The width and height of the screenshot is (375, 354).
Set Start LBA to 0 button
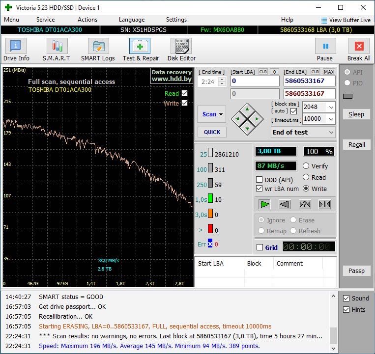point(275,72)
